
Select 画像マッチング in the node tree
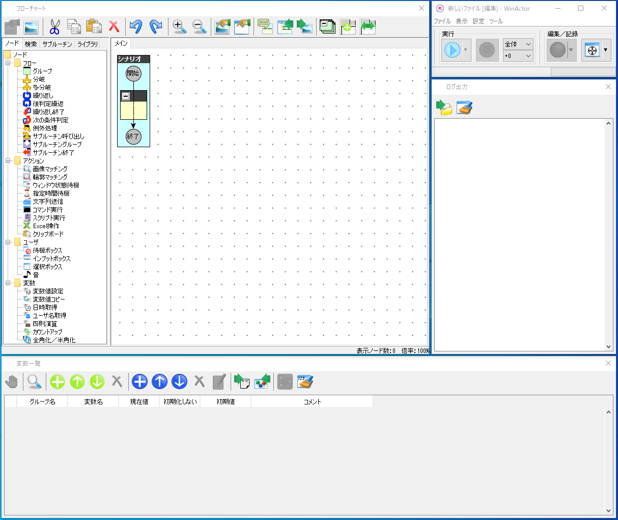[x=50, y=169]
